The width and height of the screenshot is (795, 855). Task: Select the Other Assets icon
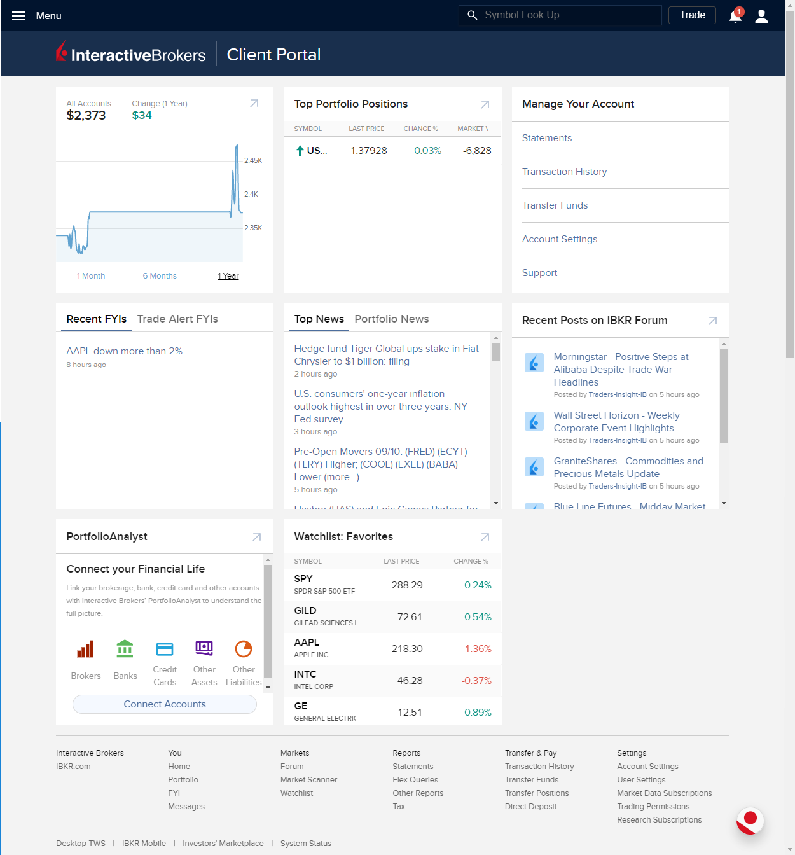coord(204,649)
